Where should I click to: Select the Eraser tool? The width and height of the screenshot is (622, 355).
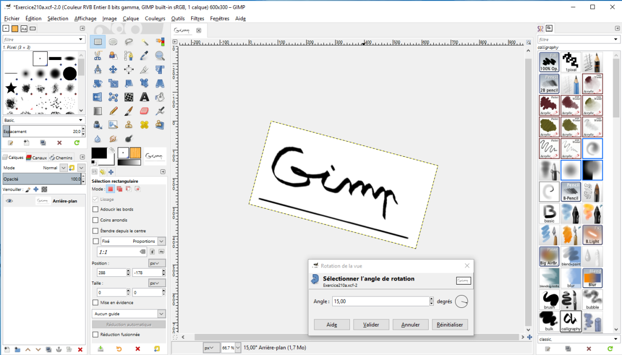[x=145, y=111]
